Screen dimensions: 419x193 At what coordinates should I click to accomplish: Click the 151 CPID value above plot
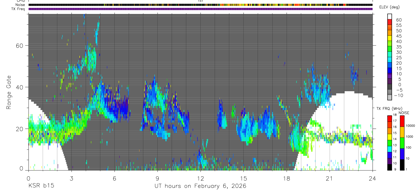200,1
